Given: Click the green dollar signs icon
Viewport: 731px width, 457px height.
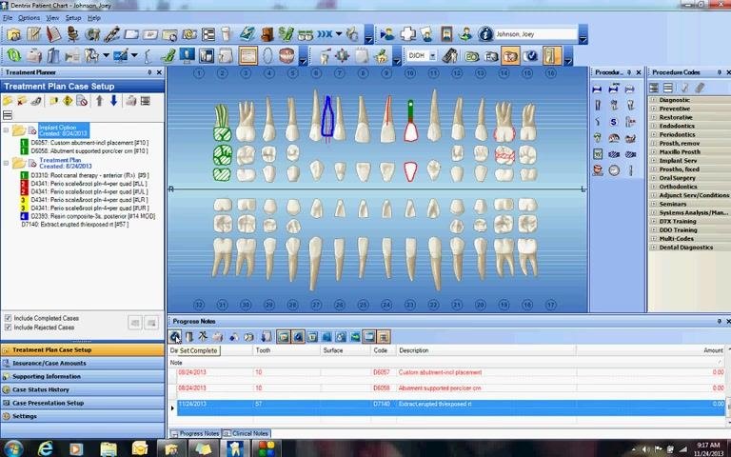Looking at the screenshot, I should point(286,34).
